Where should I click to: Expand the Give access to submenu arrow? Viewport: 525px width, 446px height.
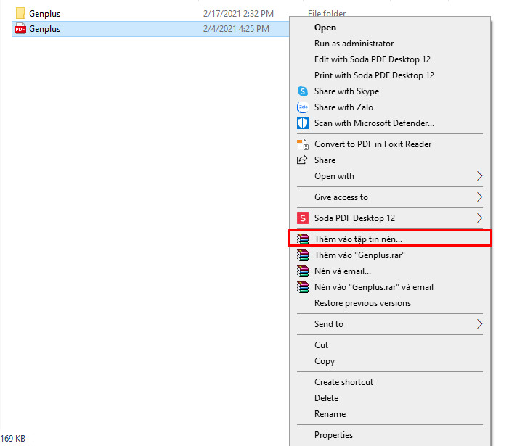click(x=479, y=197)
